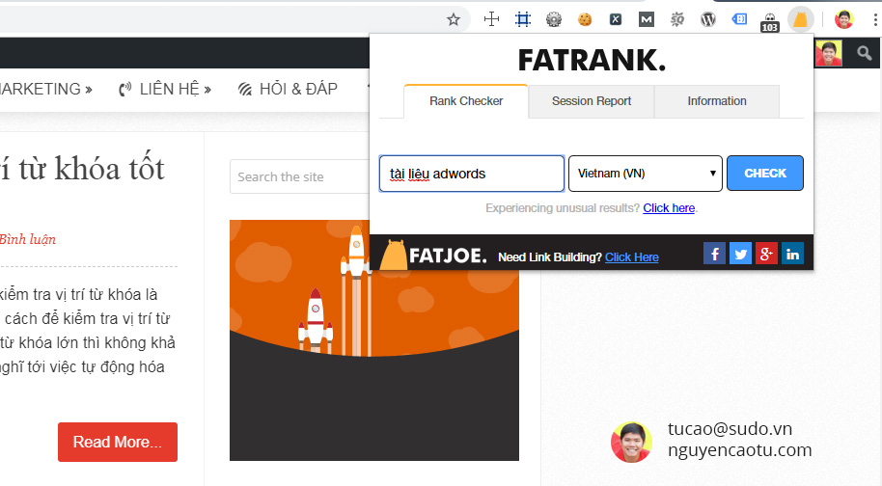The height and width of the screenshot is (486, 882).
Task: Click the LinkedIn icon in FatJoe footer
Action: pyautogui.click(x=792, y=254)
